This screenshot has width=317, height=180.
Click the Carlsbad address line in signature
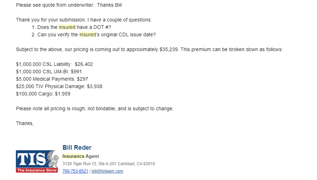(108, 163)
